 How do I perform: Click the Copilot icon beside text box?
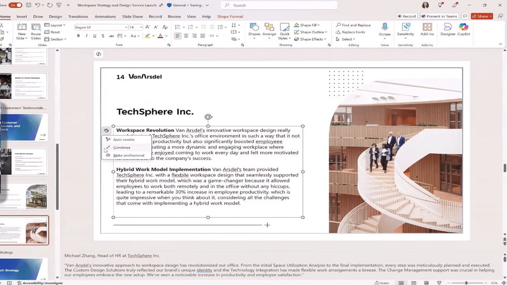[106, 131]
